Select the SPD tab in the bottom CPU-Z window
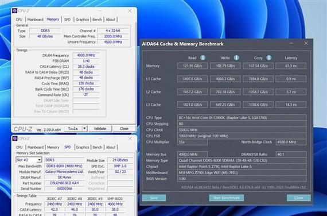Image resolution: width=327 pixels, height=216 pixels. pyautogui.click(x=68, y=147)
